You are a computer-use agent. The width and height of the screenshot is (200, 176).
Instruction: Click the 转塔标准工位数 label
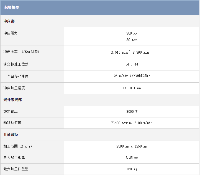pos(16,64)
